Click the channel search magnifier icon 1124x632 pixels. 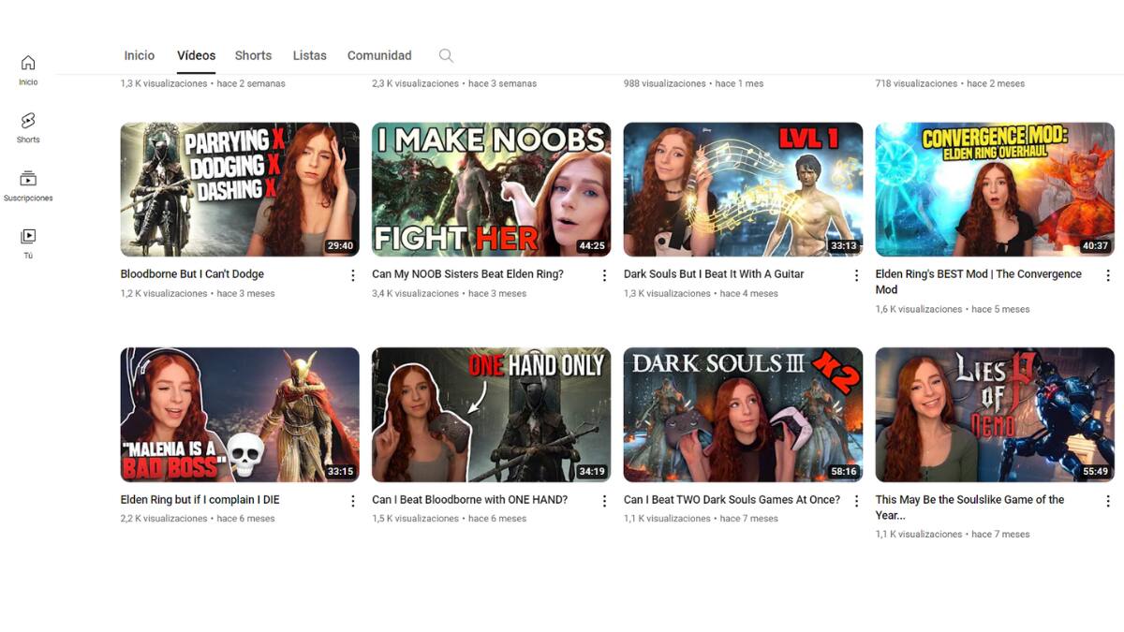[446, 56]
